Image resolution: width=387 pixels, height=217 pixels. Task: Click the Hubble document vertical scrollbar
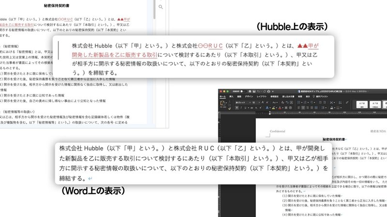[154, 9]
